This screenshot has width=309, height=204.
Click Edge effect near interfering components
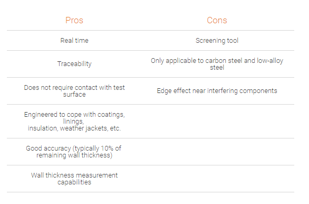click(x=217, y=91)
